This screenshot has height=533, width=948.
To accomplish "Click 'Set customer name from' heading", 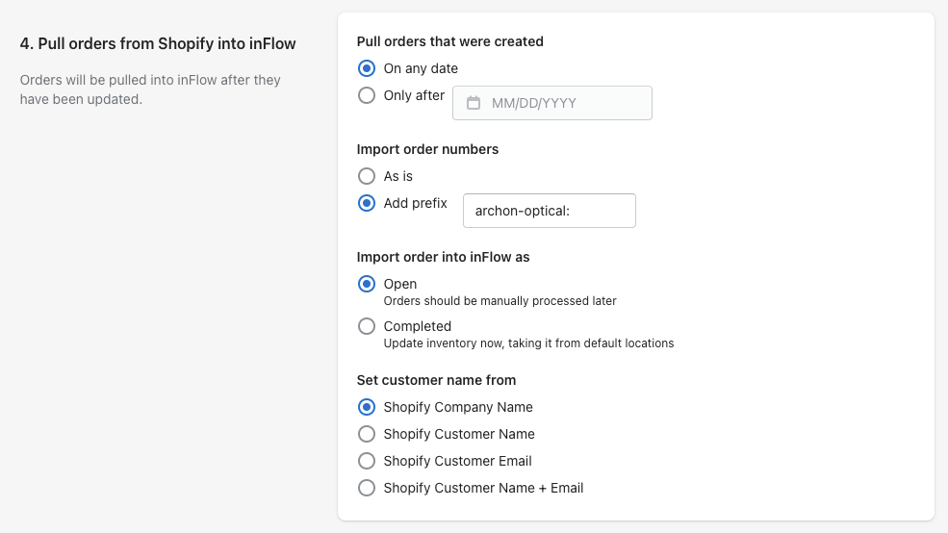I will tap(437, 380).
